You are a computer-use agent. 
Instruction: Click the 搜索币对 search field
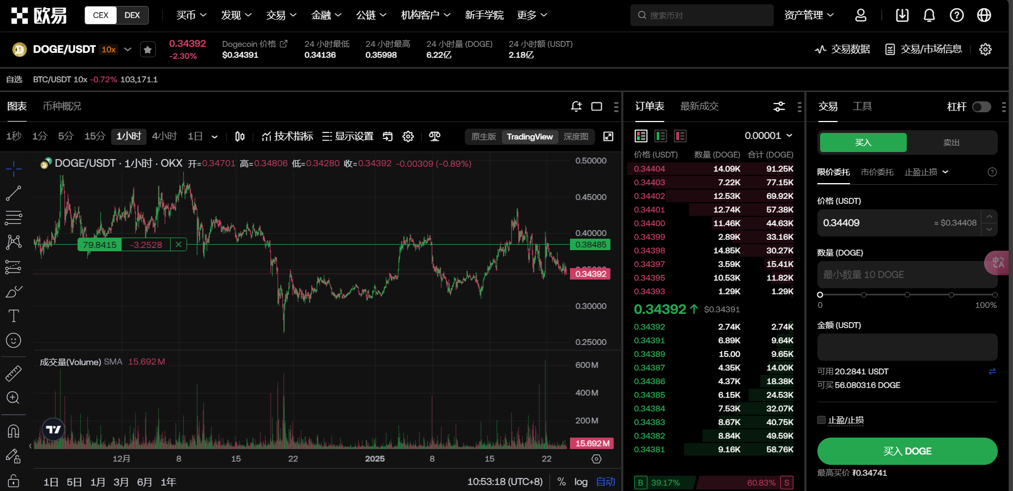point(702,15)
